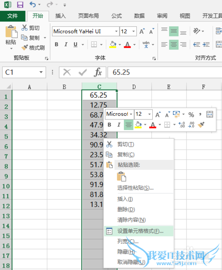
Task: Increase decimal places in mini toolbar
Action: coord(182,124)
